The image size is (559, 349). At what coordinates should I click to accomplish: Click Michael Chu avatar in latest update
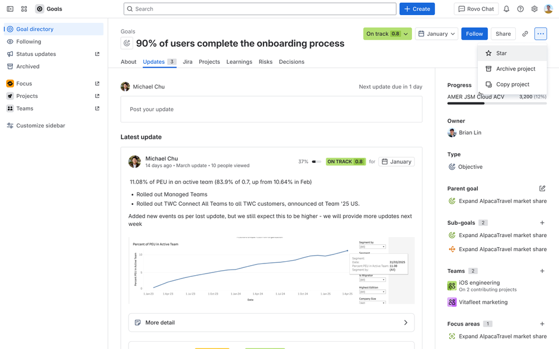134,162
